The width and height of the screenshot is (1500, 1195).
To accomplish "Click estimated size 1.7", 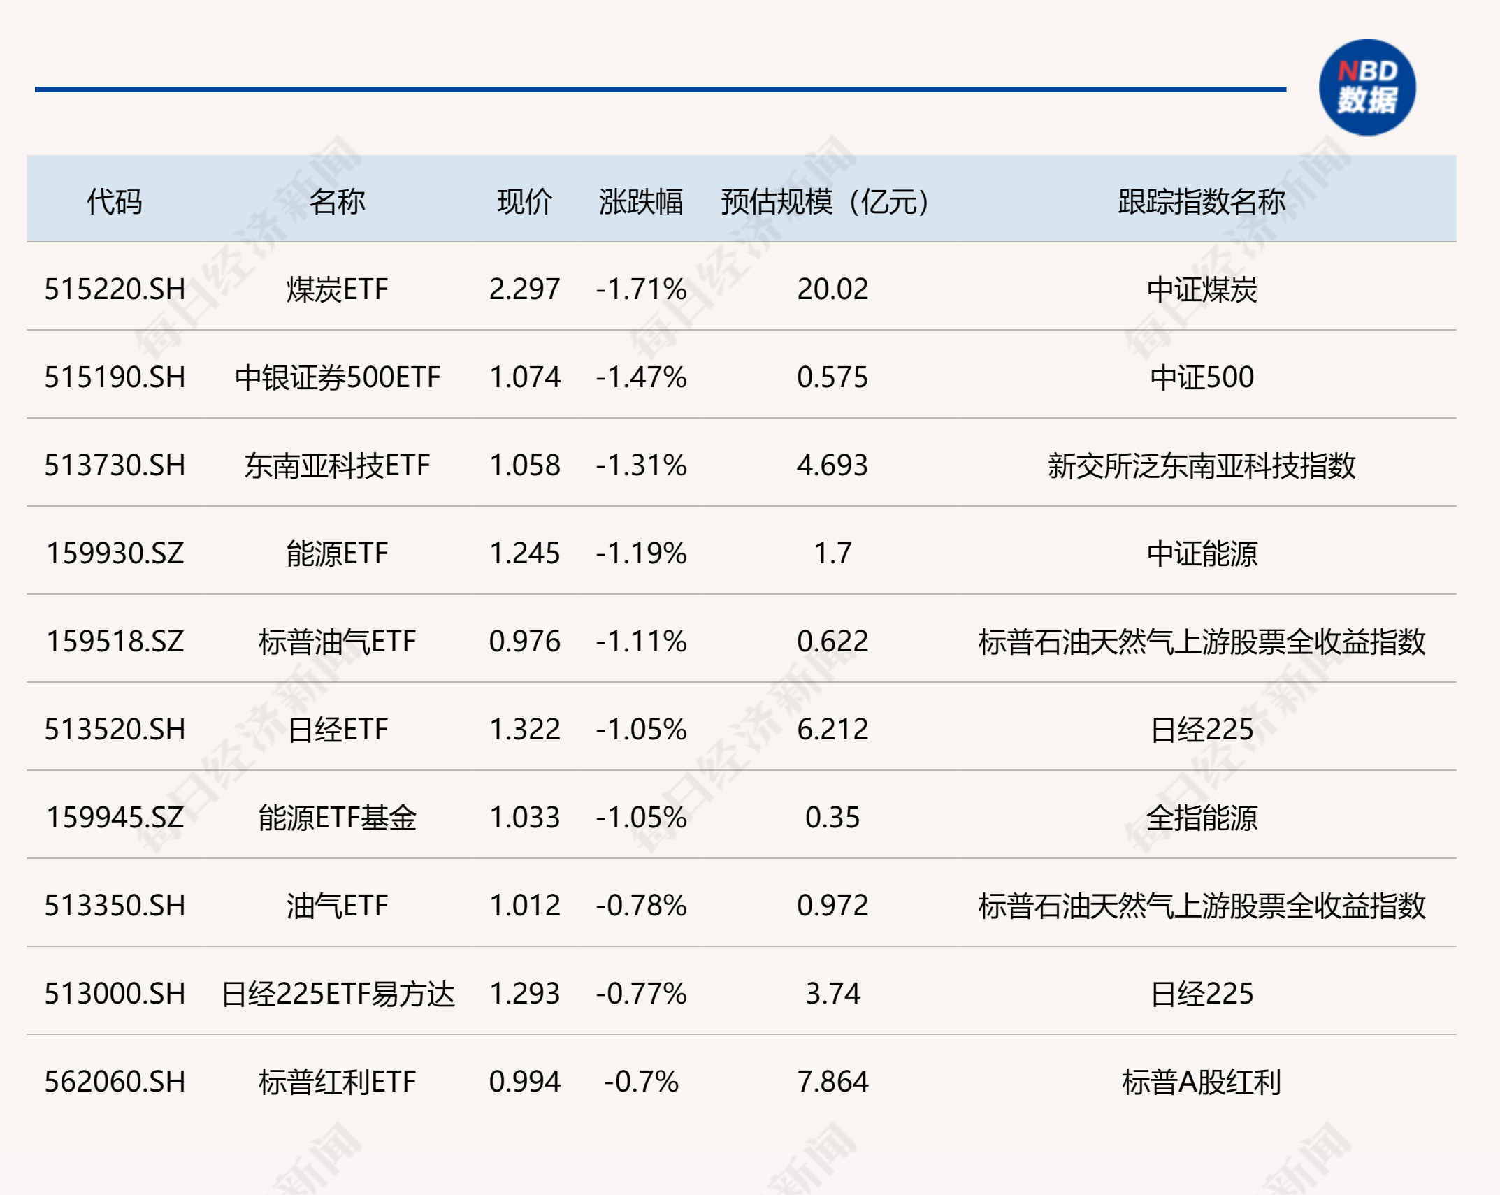I will click(x=832, y=553).
